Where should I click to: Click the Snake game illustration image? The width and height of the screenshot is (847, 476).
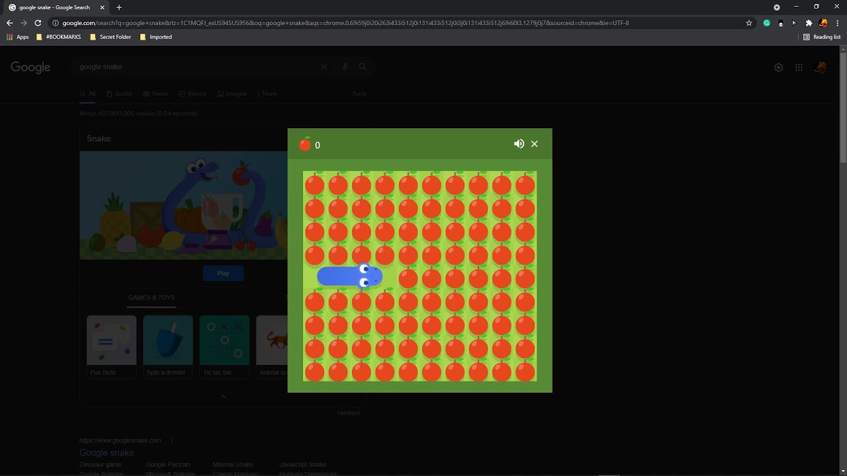(x=183, y=206)
